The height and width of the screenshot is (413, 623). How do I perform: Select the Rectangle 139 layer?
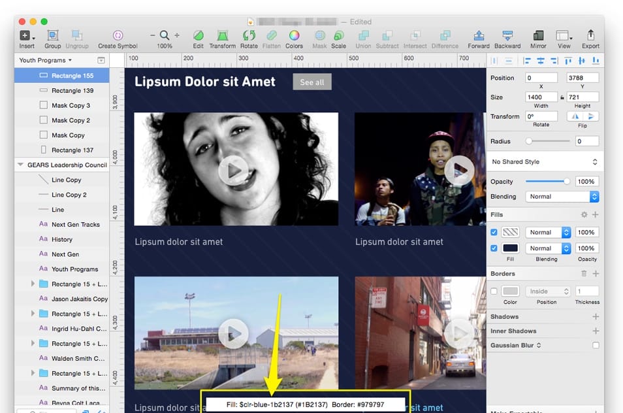[x=72, y=91]
